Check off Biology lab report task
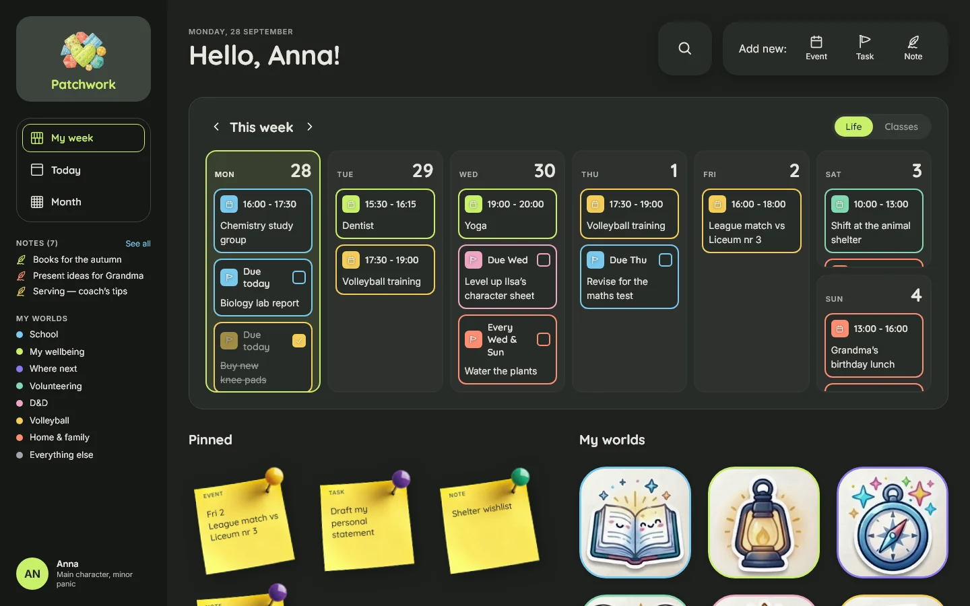The image size is (970, 606). (299, 277)
